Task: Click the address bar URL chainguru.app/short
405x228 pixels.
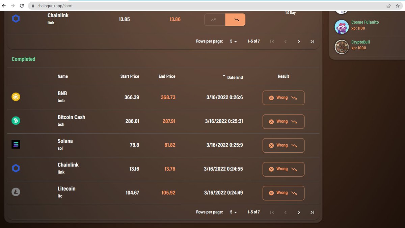Action: (x=55, y=6)
